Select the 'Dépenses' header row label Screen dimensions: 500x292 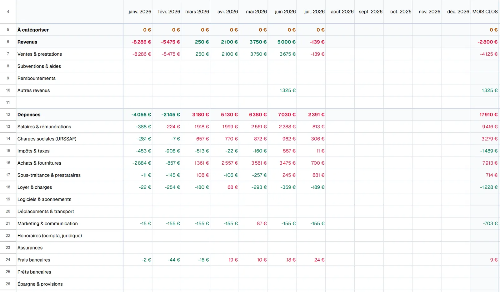tap(29, 115)
